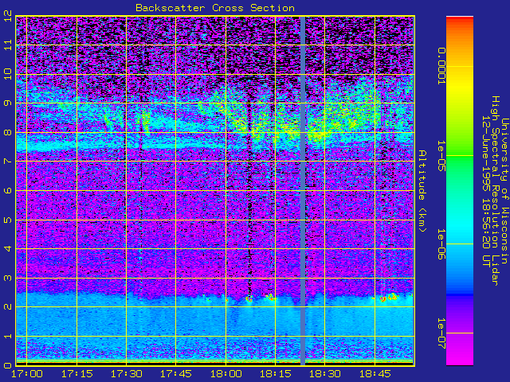This screenshot has height=382, width=510.
Task: Click the 'University of Wisconsin' text
Action: tap(504, 191)
